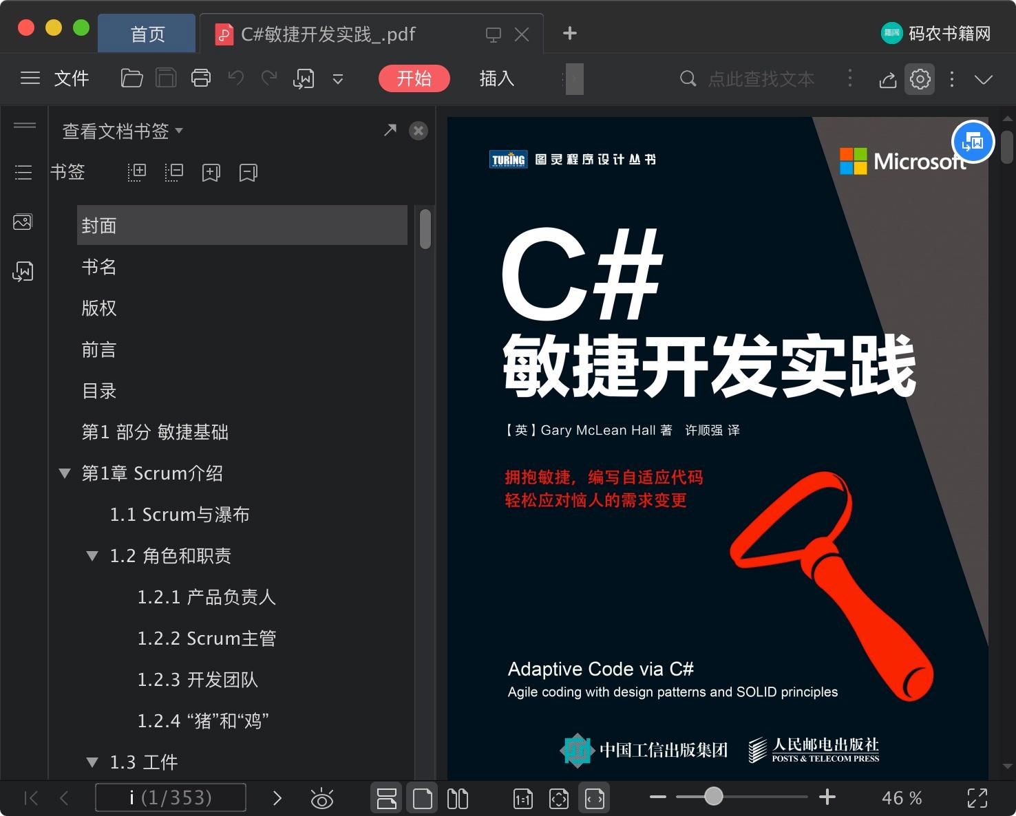
Task: Select the 插入 ribbon tab
Action: pyautogui.click(x=497, y=78)
